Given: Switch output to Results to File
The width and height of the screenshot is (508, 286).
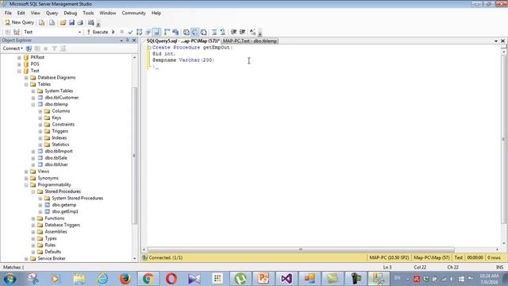Looking at the screenshot, I should [x=203, y=32].
